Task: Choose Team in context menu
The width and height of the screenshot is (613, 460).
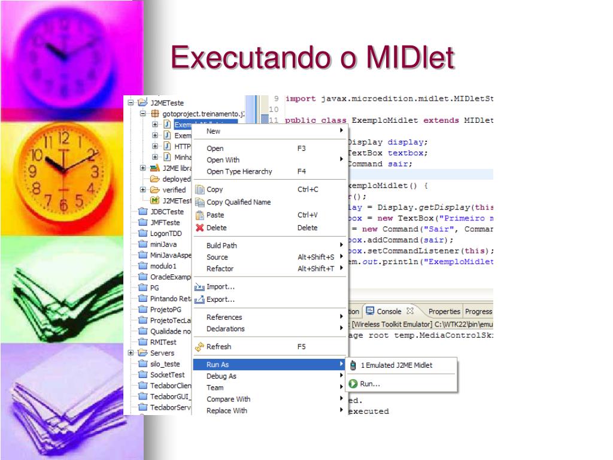Action: (269, 388)
